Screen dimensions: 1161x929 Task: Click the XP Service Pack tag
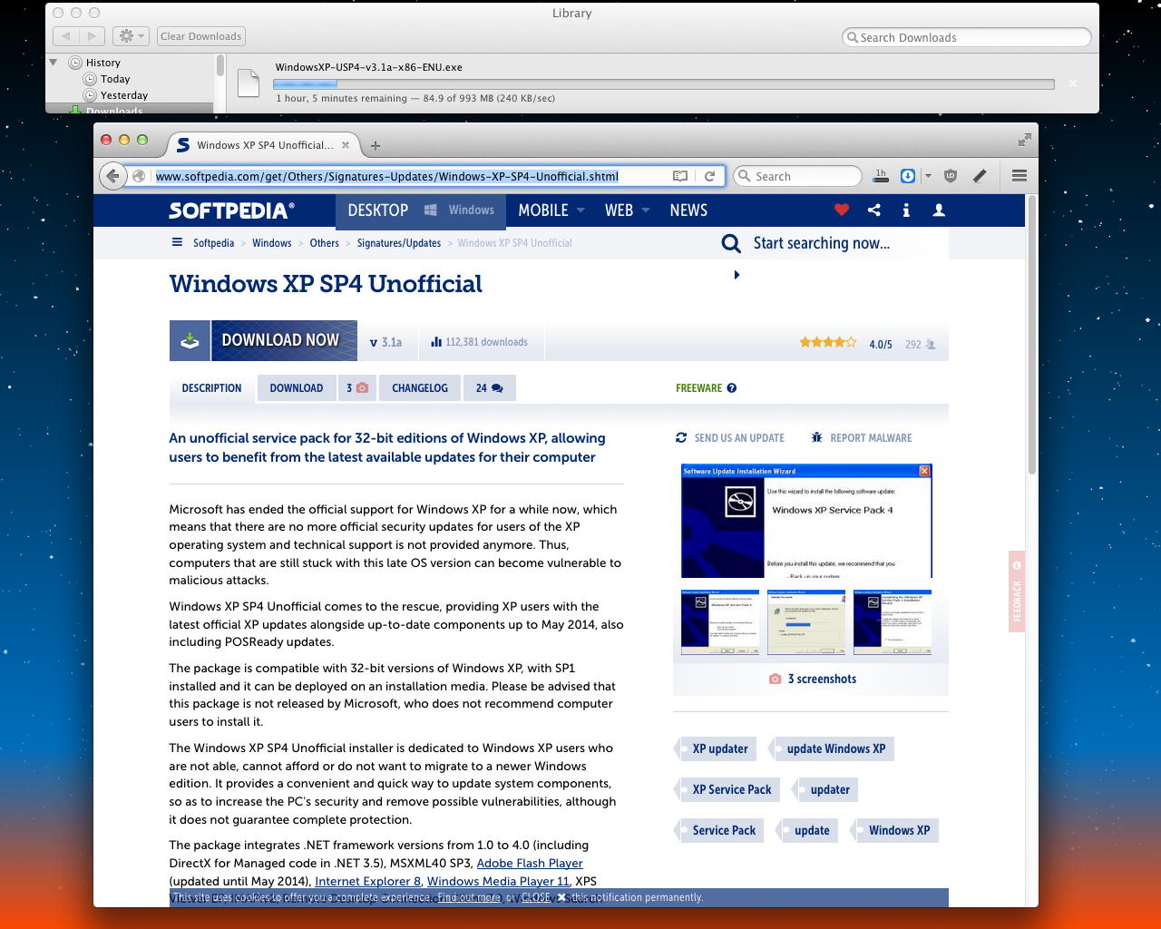[x=727, y=789]
